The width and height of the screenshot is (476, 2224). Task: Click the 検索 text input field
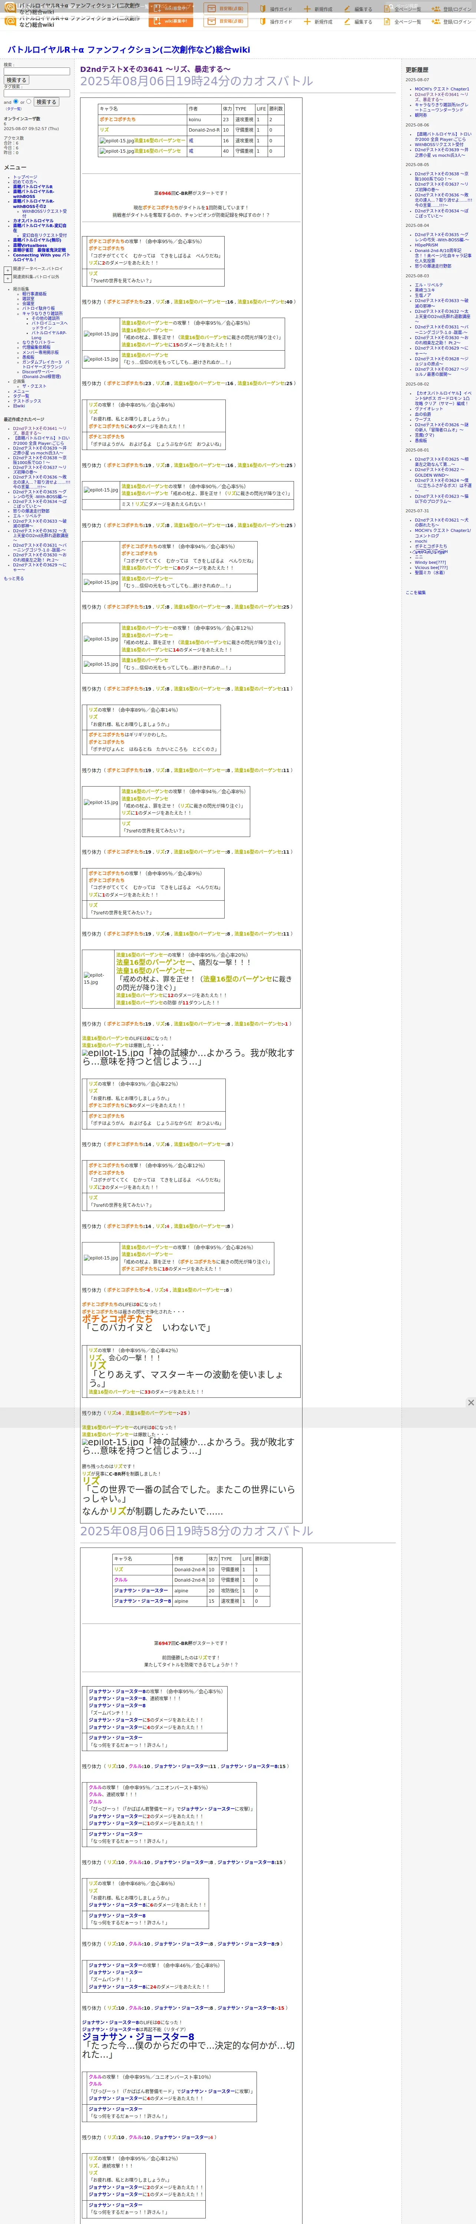[x=36, y=72]
